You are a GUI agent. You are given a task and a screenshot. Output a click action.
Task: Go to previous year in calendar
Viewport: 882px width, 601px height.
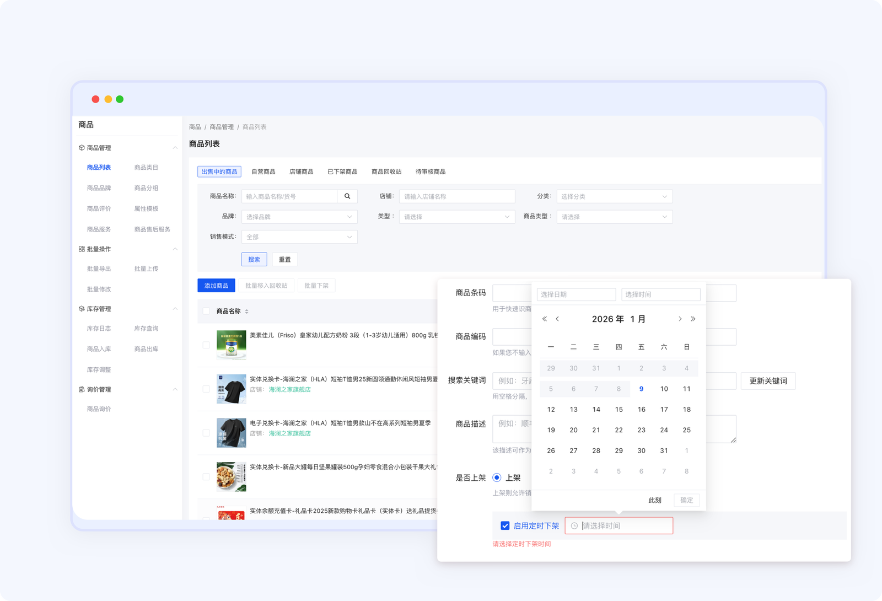pyautogui.click(x=544, y=319)
